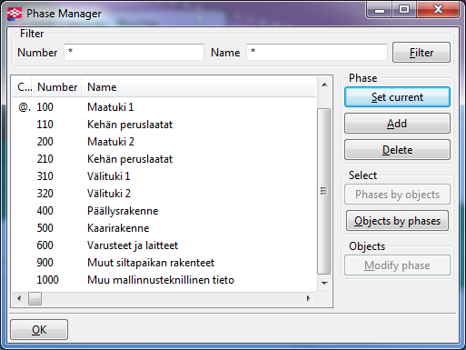The width and height of the screenshot is (466, 350).
Task: Click the Delete phase button
Action: (x=397, y=150)
